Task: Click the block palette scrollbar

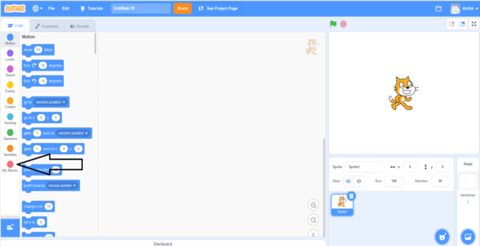Action: [x=96, y=44]
